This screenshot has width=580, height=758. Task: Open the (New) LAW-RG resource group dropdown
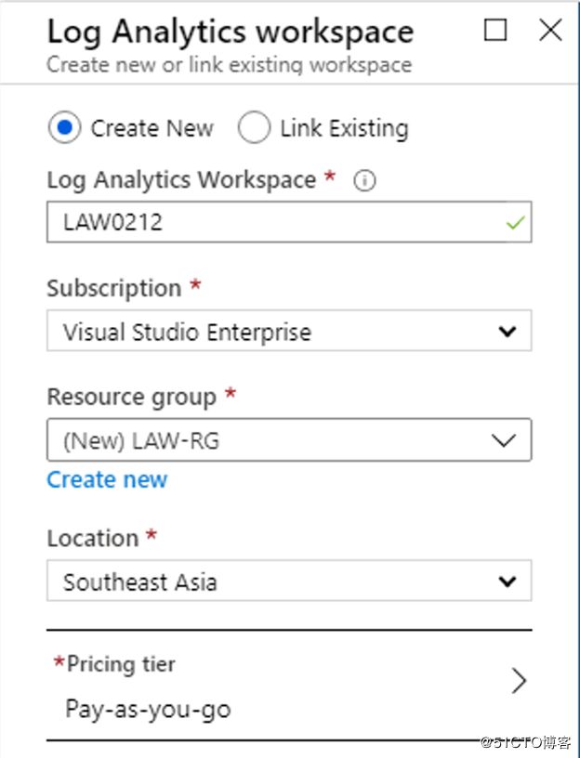(289, 440)
